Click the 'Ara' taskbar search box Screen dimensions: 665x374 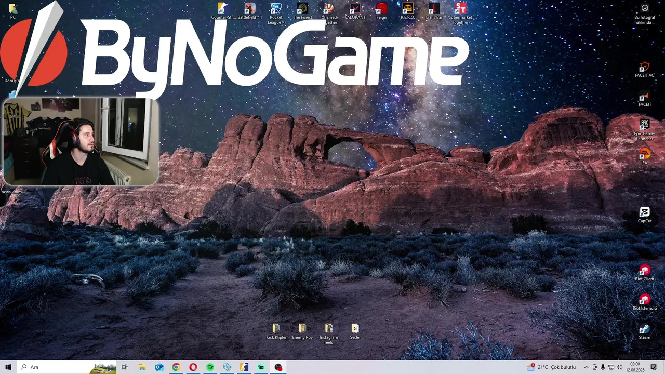click(x=66, y=367)
